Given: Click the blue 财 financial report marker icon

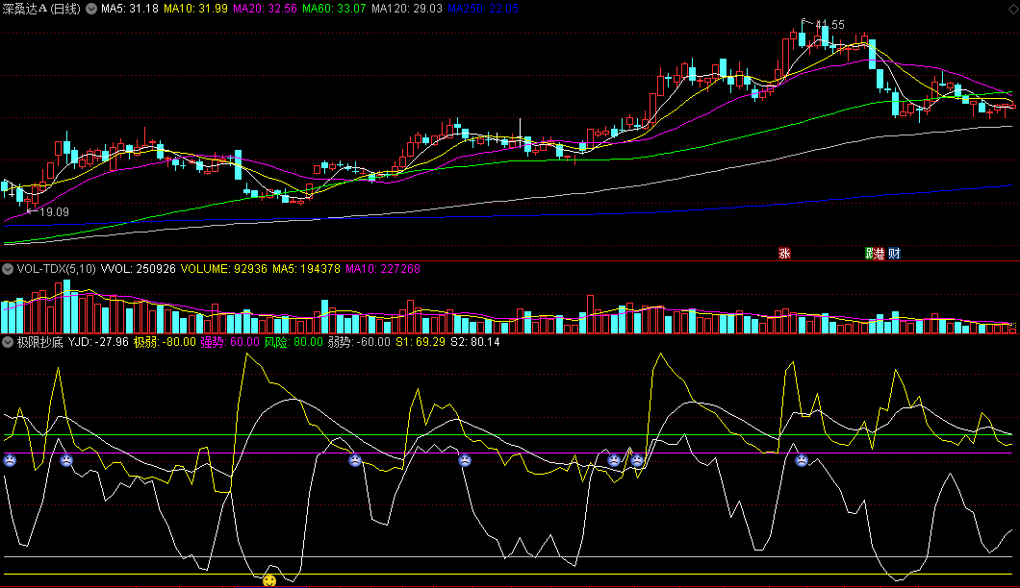Looking at the screenshot, I should (x=895, y=254).
